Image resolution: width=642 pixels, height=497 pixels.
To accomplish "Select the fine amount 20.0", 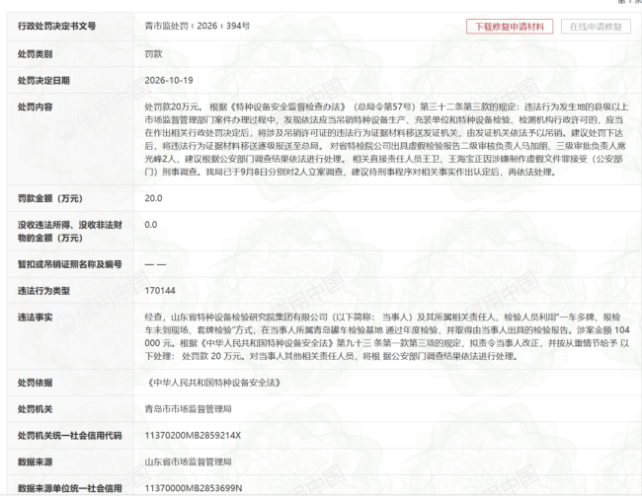I will pos(153,198).
